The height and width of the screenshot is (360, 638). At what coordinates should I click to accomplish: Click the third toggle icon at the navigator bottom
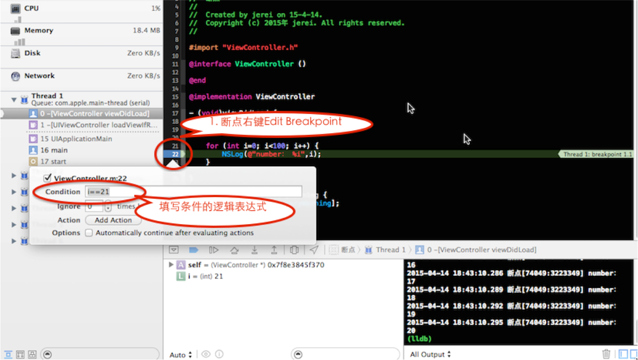pos(32,355)
